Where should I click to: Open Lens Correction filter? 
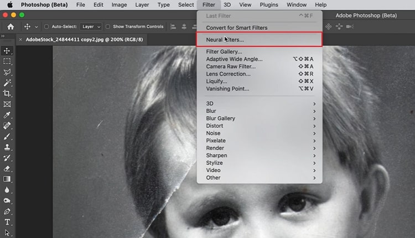(260, 73)
